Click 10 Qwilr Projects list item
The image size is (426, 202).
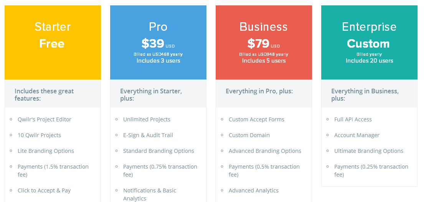(x=40, y=135)
